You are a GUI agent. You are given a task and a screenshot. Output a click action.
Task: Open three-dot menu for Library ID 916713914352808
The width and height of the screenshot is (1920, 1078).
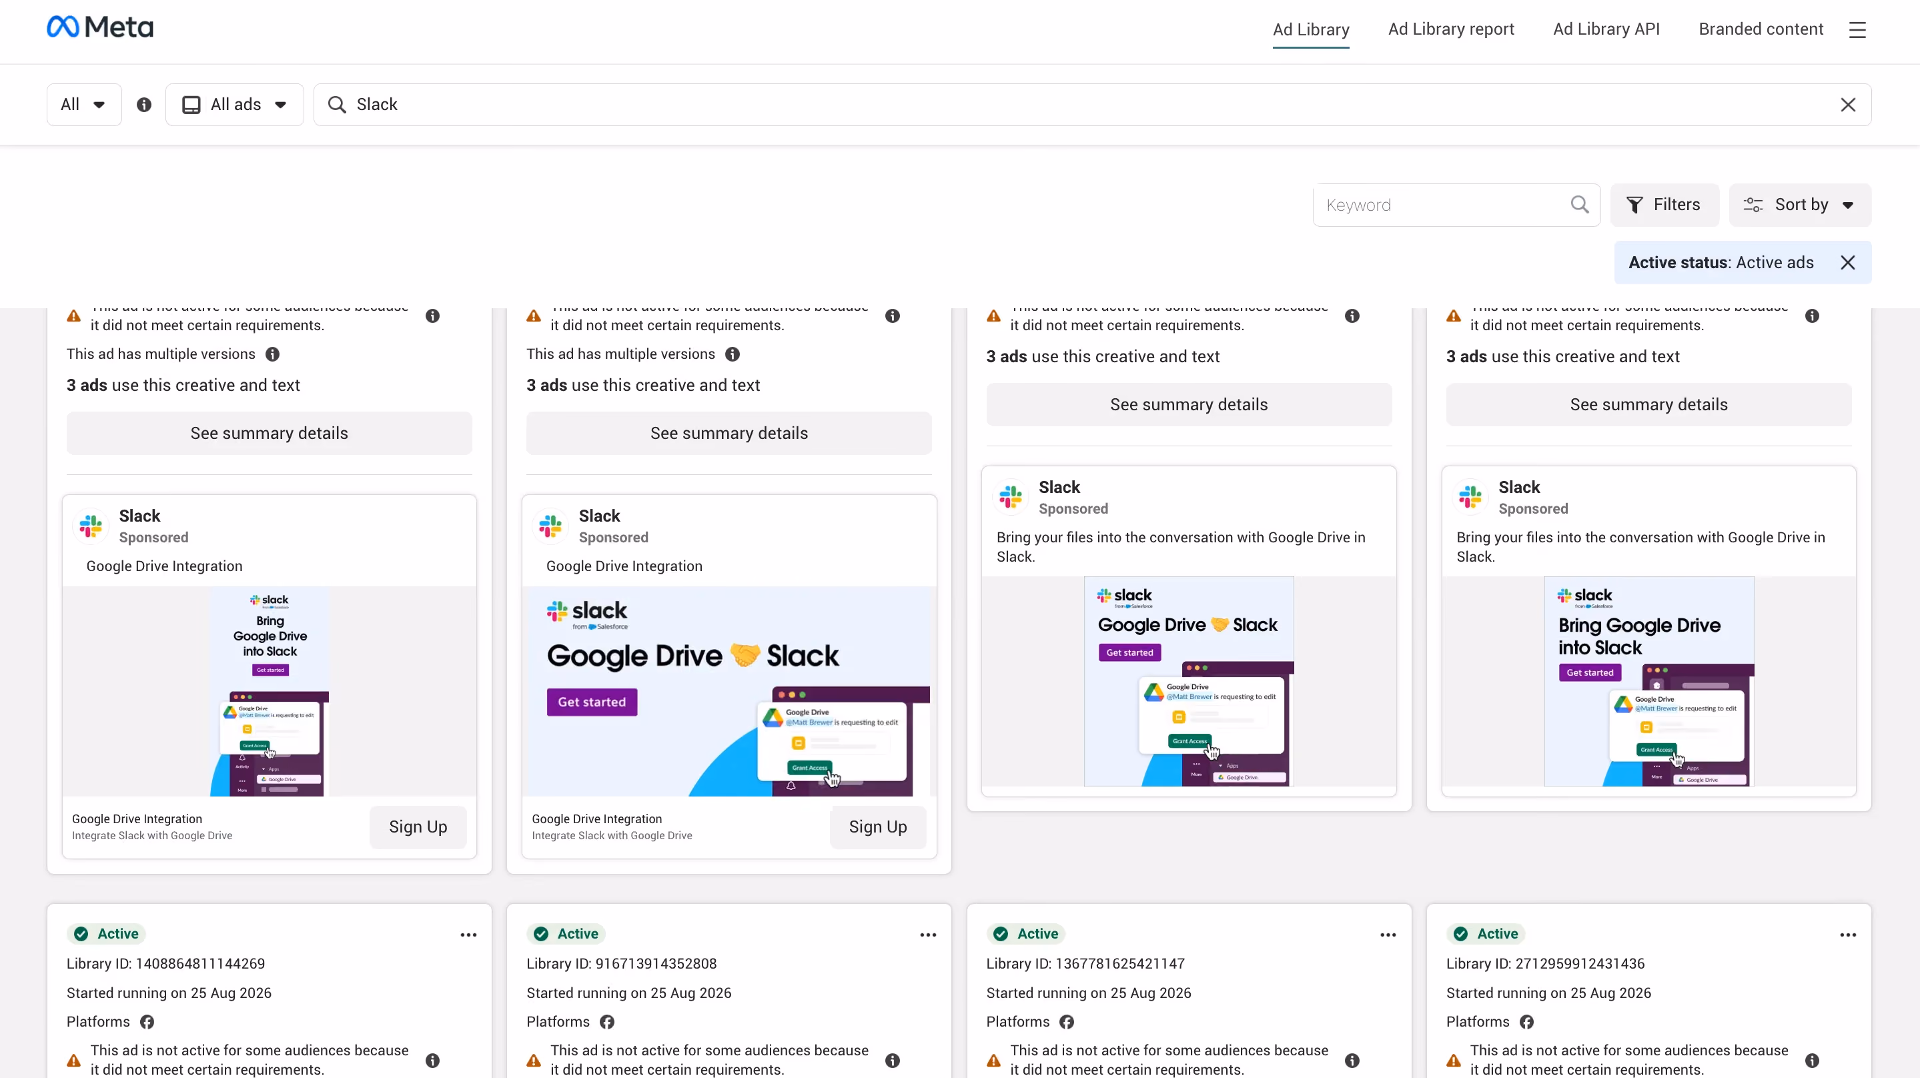[928, 935]
